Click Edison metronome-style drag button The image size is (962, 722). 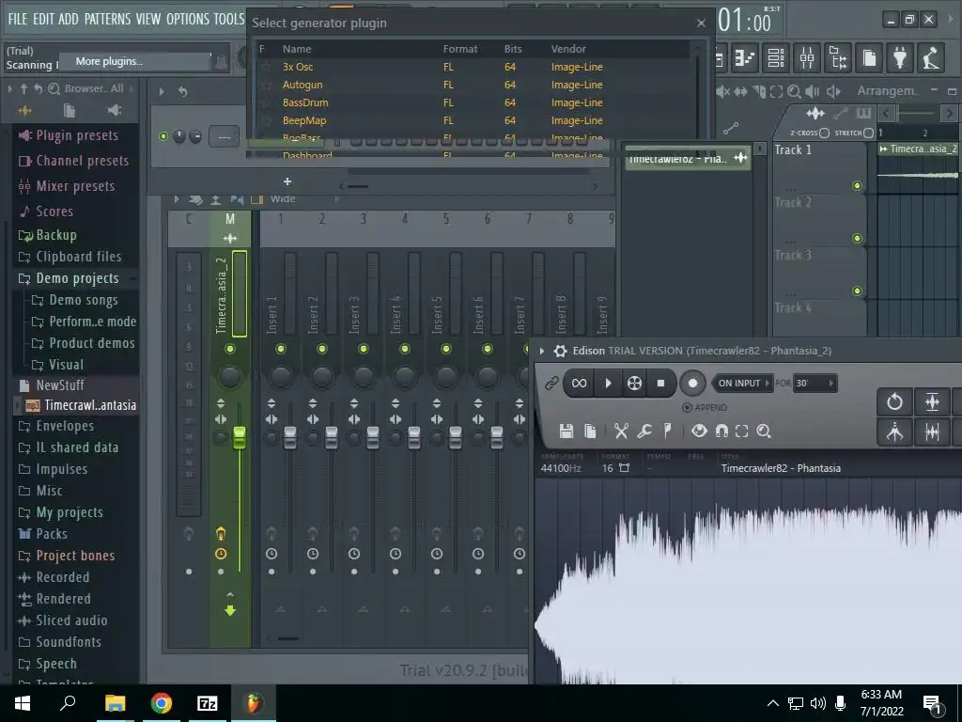pos(894,432)
